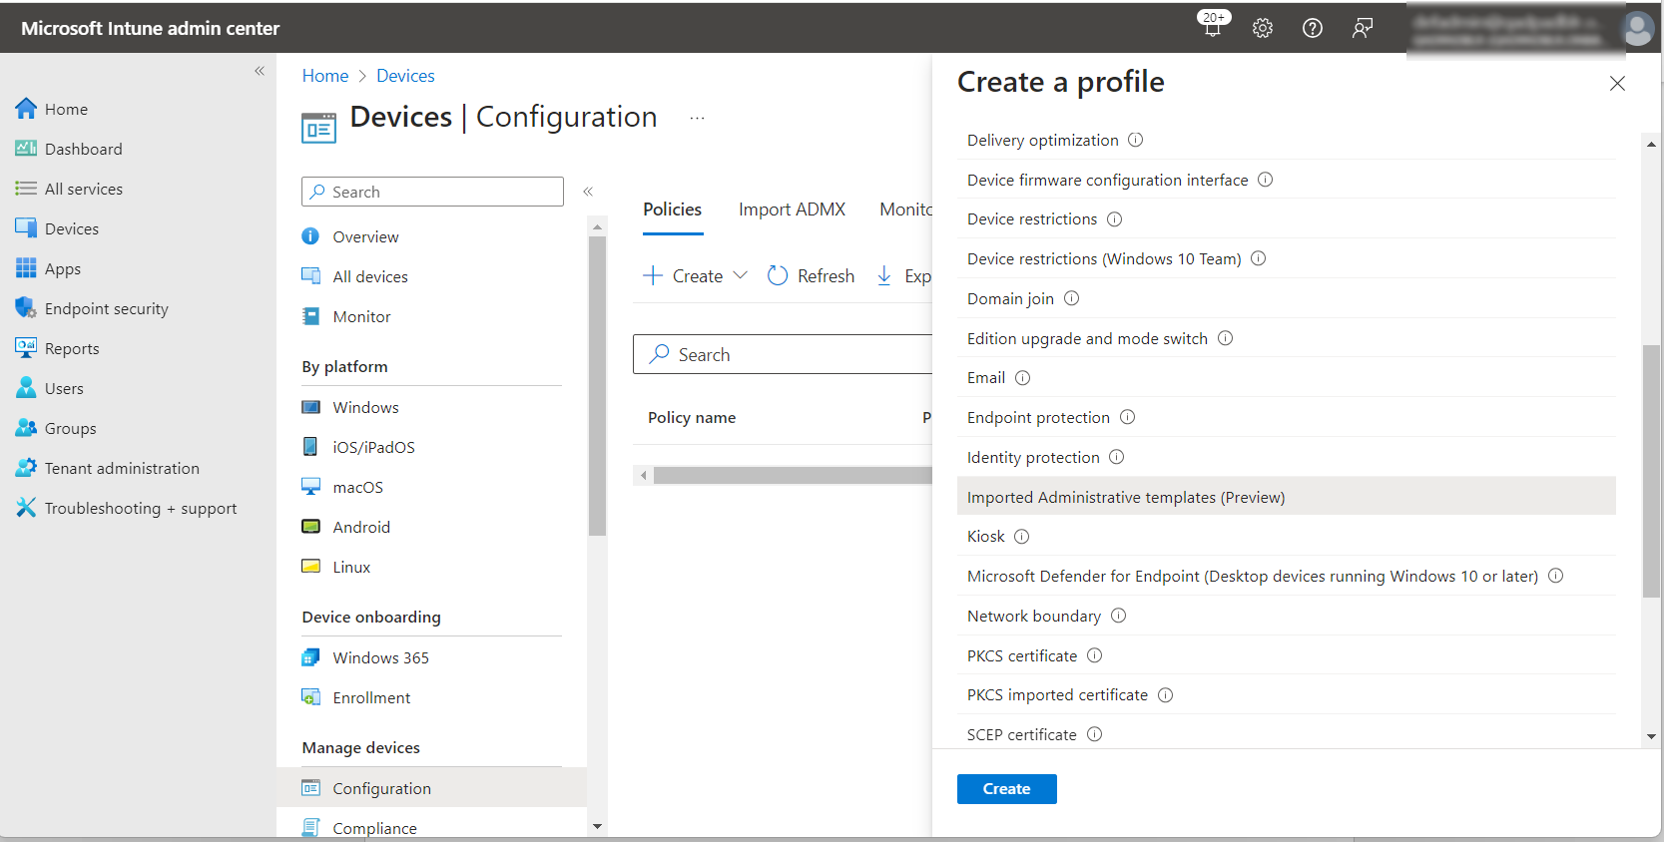The height and width of the screenshot is (842, 1664).
Task: Go to Home breadcrumb link
Action: click(325, 76)
